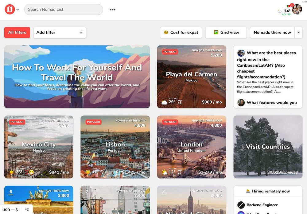Click weather icon on Playa del Carmen card
The width and height of the screenshot is (307, 214).
[164, 102]
